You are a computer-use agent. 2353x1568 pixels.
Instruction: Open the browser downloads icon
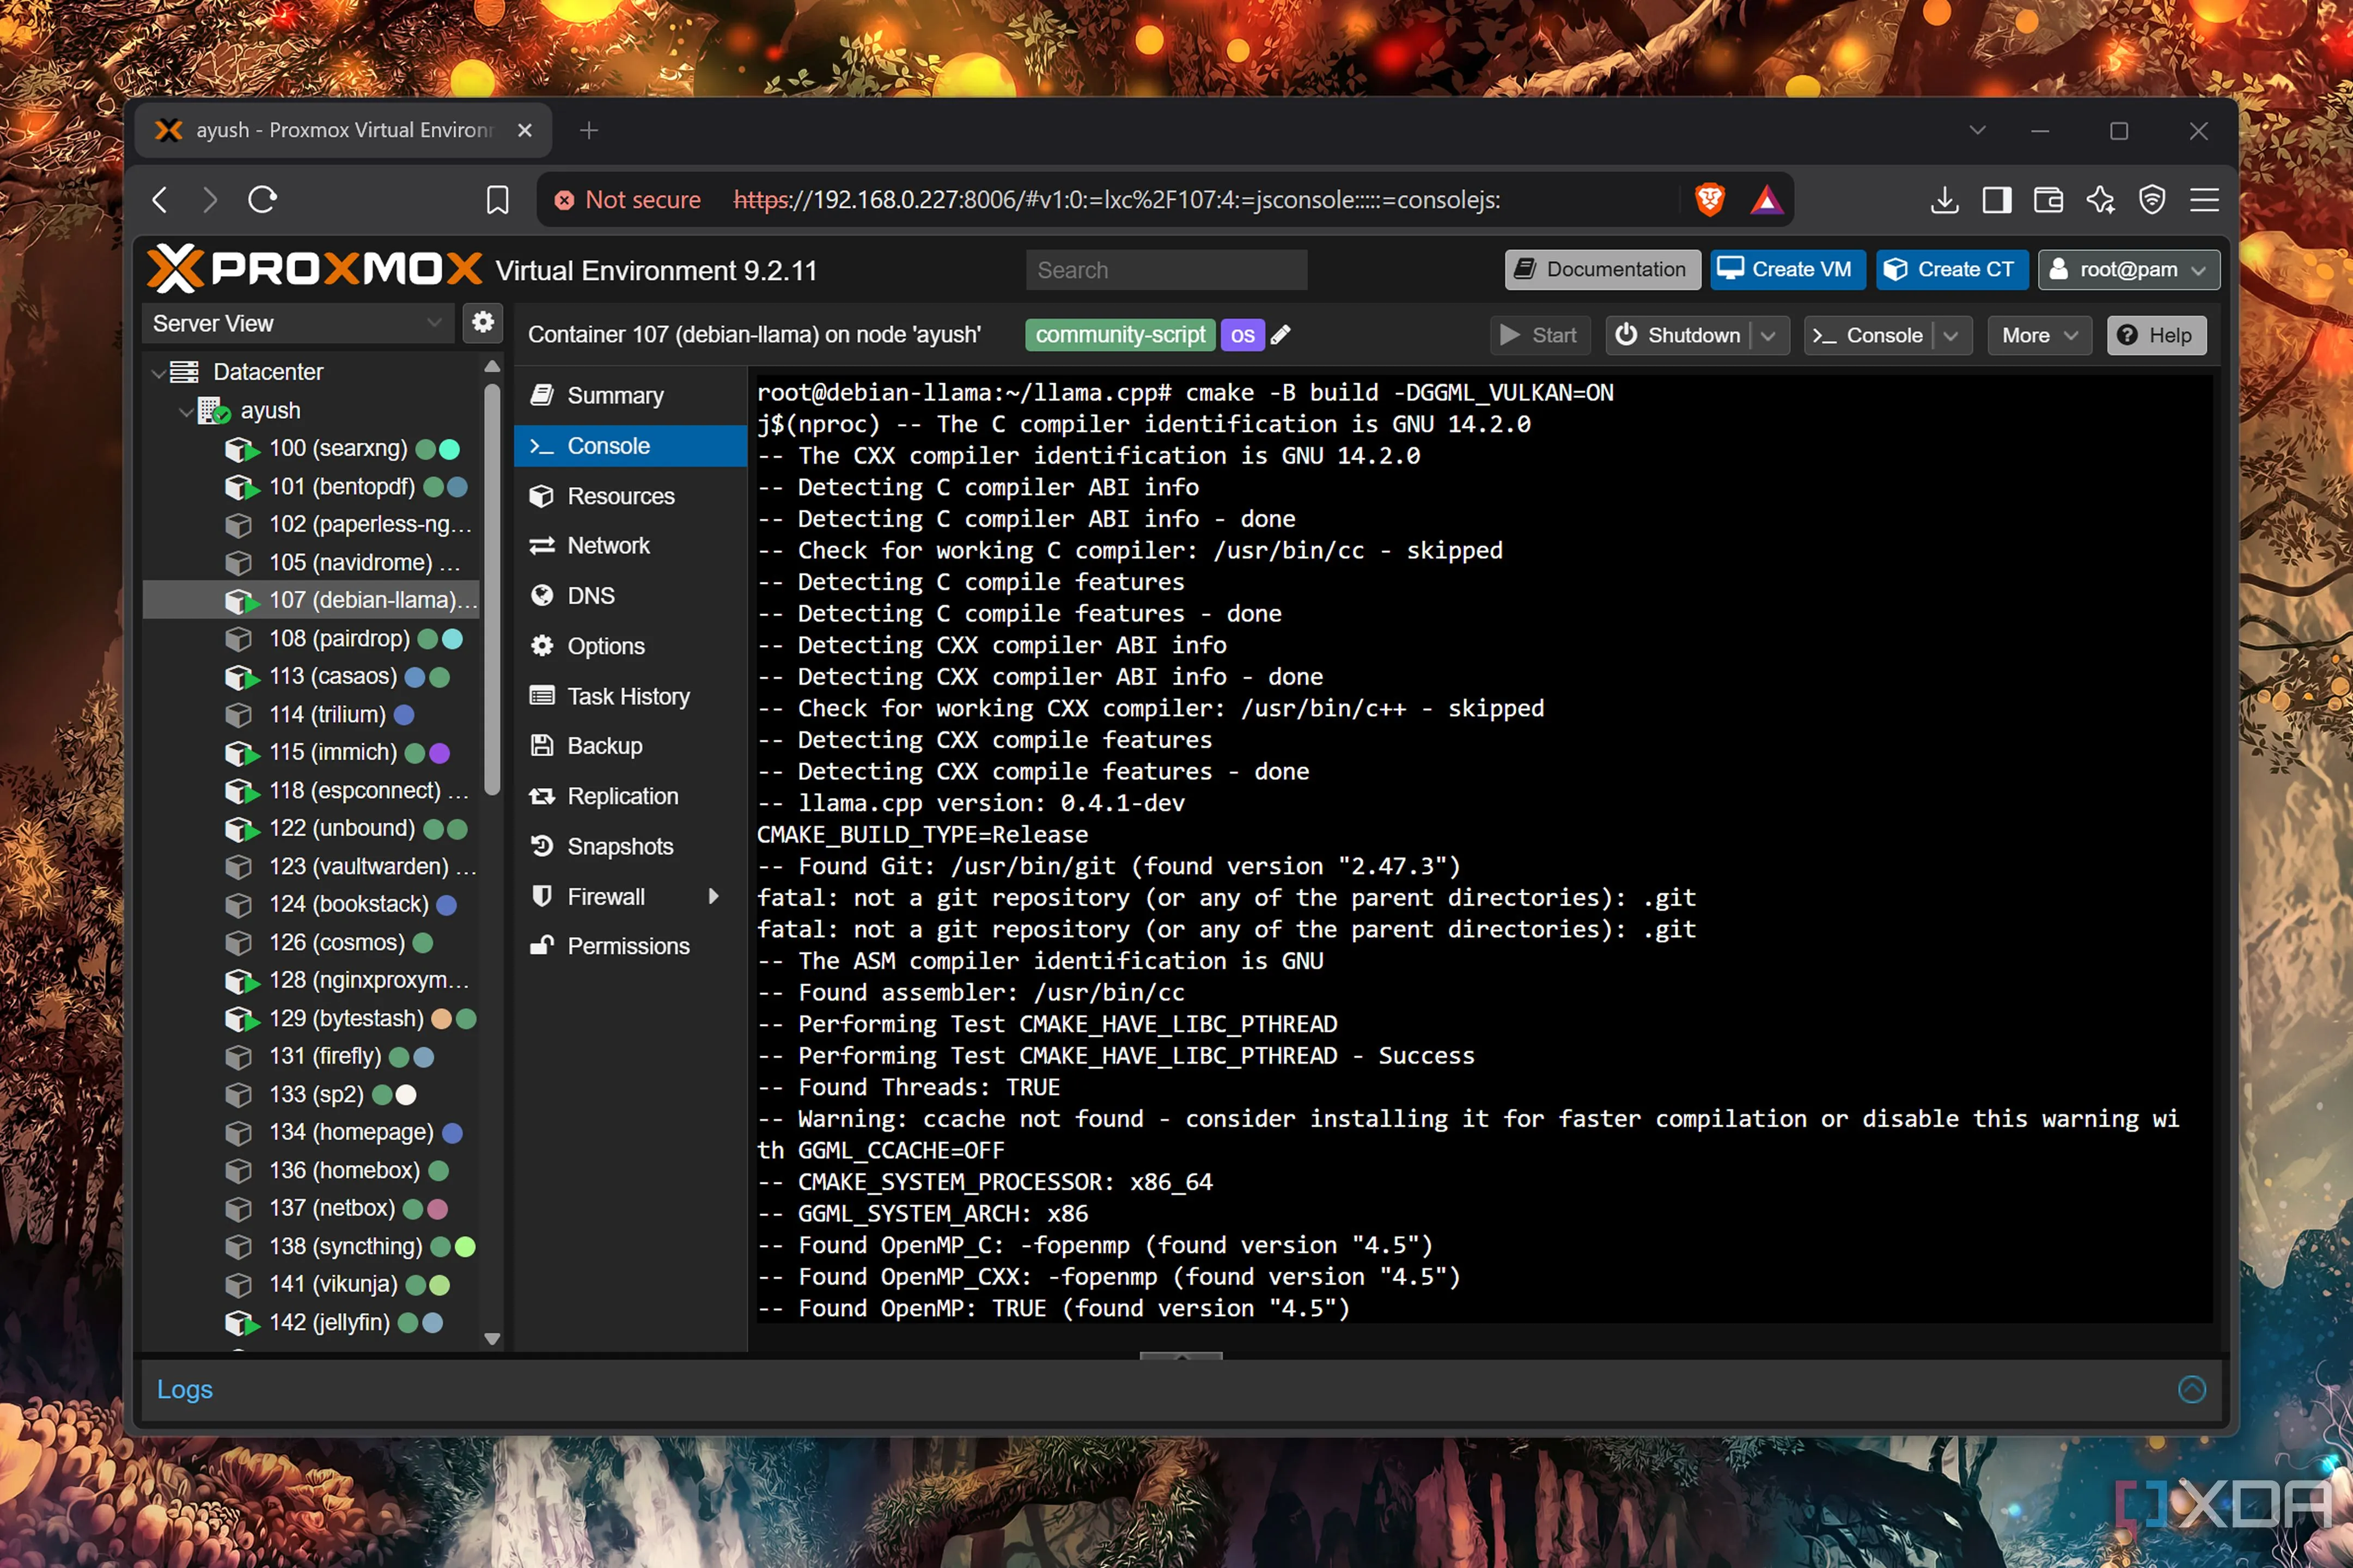point(1944,200)
